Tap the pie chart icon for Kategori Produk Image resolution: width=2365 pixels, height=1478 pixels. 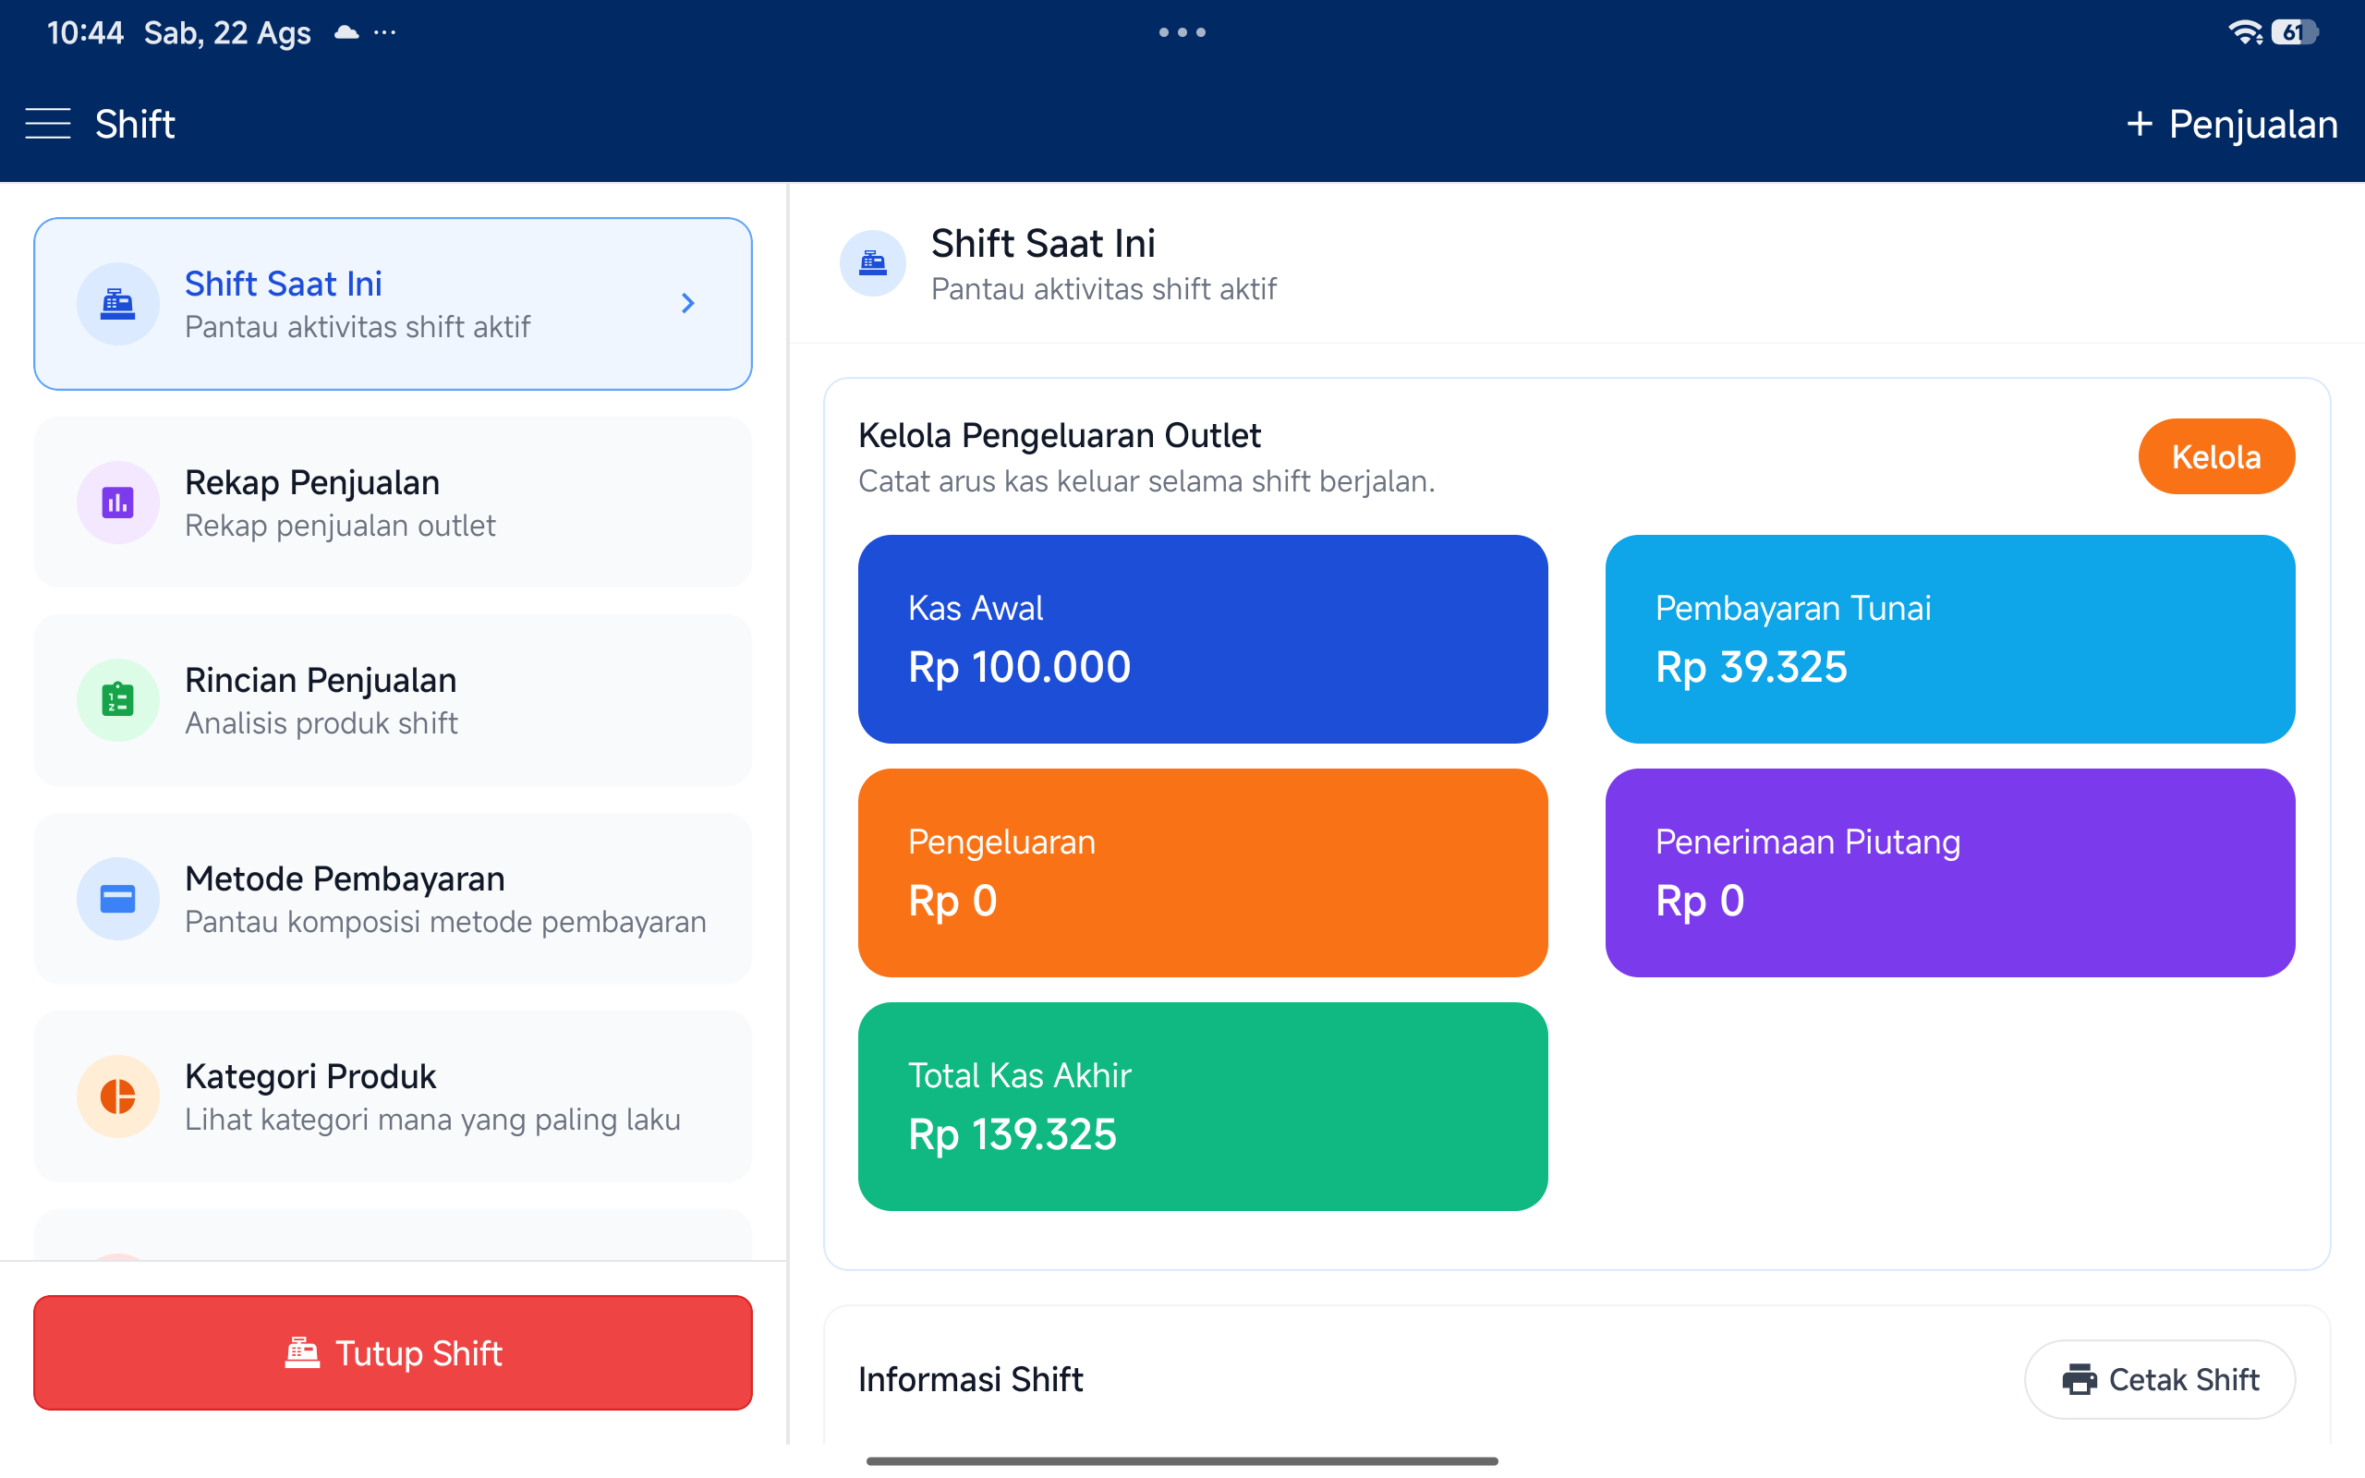(118, 1096)
